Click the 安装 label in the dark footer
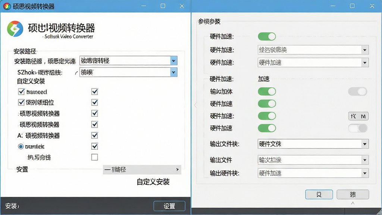 click(12, 206)
